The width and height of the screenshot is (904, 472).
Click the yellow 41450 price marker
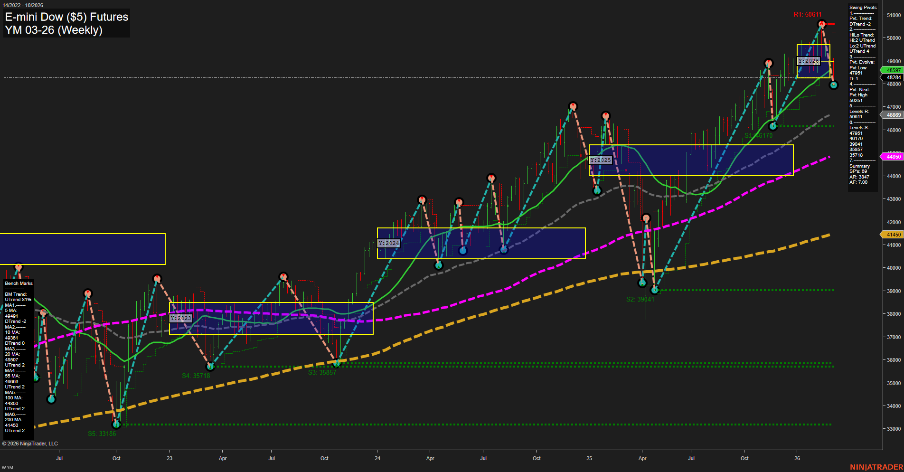(892, 234)
